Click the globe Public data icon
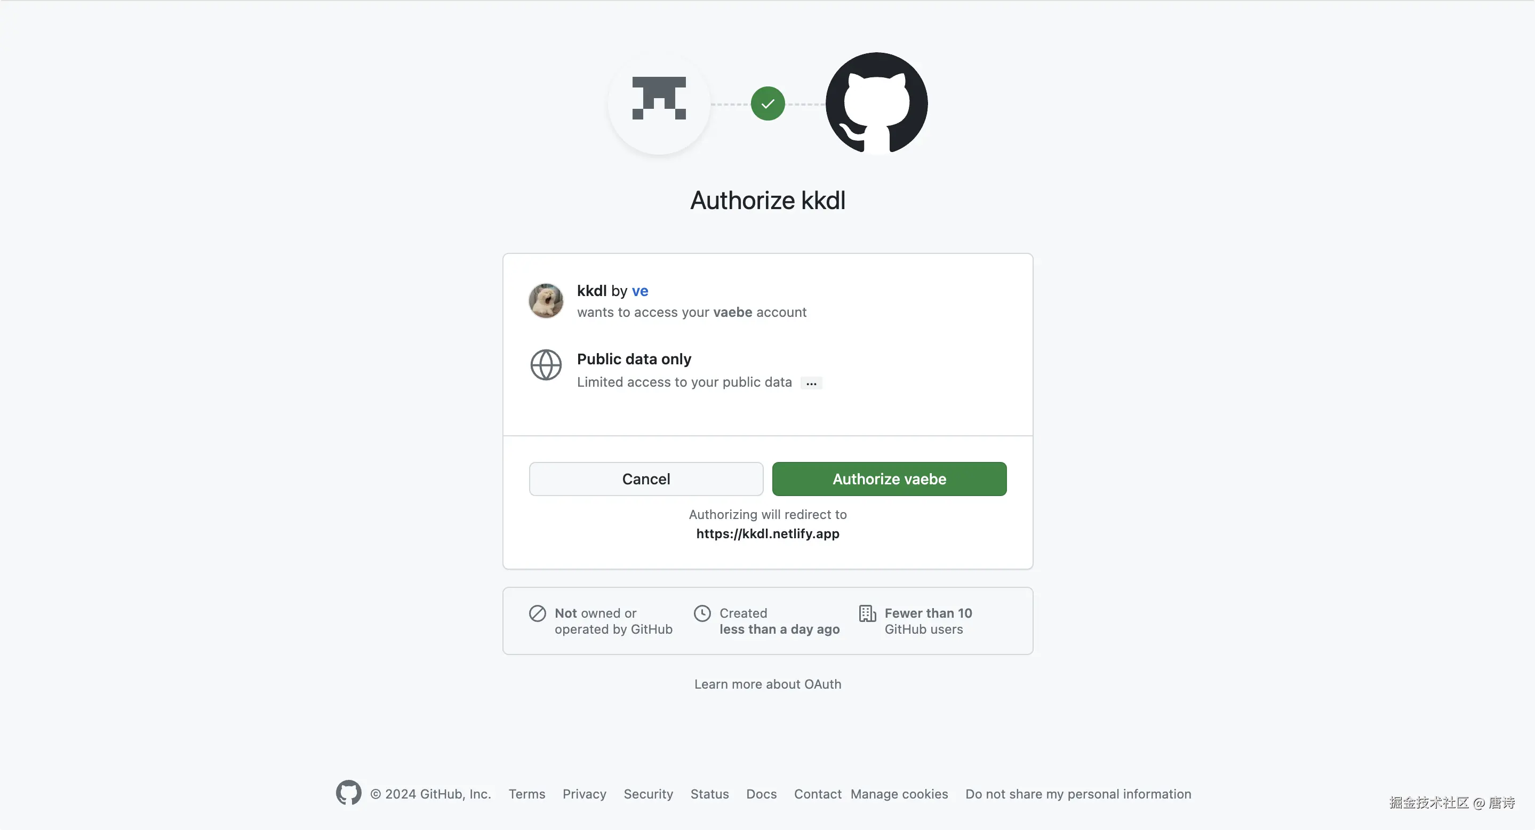 [546, 365]
